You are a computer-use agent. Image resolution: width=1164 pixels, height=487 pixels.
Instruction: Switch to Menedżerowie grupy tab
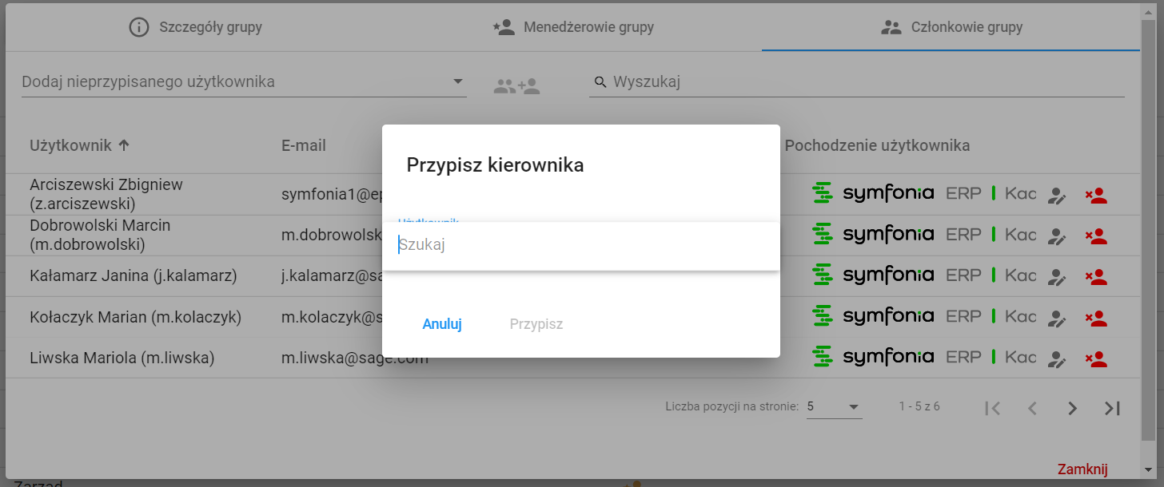(573, 27)
